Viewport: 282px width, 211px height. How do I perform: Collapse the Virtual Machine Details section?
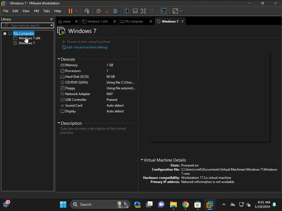point(142,160)
